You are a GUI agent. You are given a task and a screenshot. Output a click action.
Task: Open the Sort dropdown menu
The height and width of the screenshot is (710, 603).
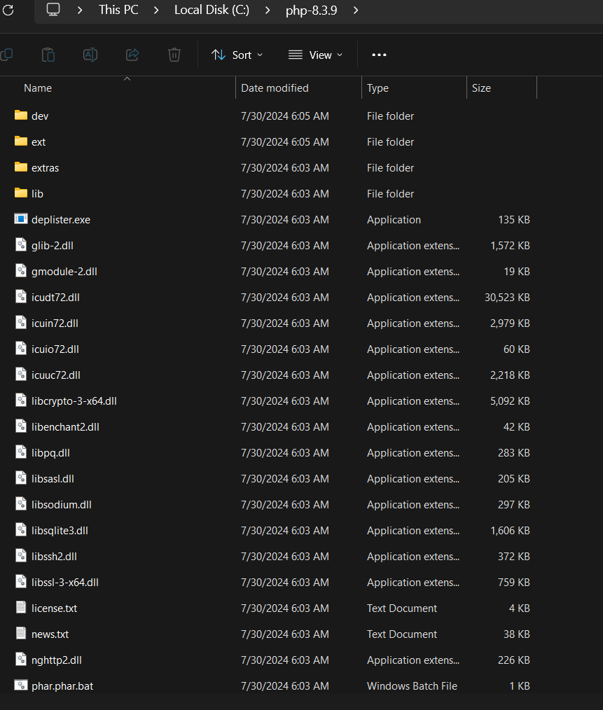pos(237,55)
